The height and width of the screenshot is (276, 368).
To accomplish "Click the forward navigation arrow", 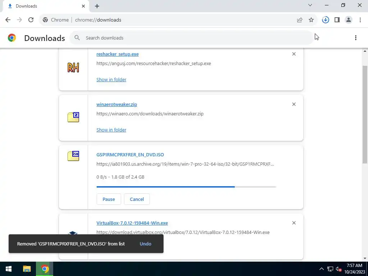I will [x=19, y=20].
